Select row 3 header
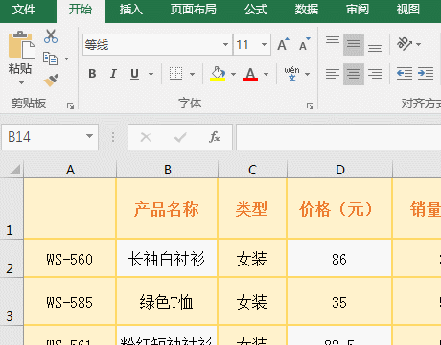 point(12,301)
